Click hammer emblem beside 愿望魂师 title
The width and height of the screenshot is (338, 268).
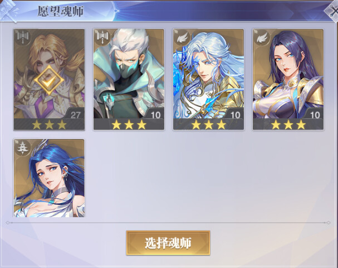(x=8, y=11)
